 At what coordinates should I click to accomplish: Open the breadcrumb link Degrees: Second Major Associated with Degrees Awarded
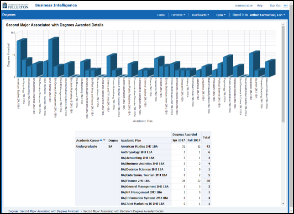coord(43,211)
